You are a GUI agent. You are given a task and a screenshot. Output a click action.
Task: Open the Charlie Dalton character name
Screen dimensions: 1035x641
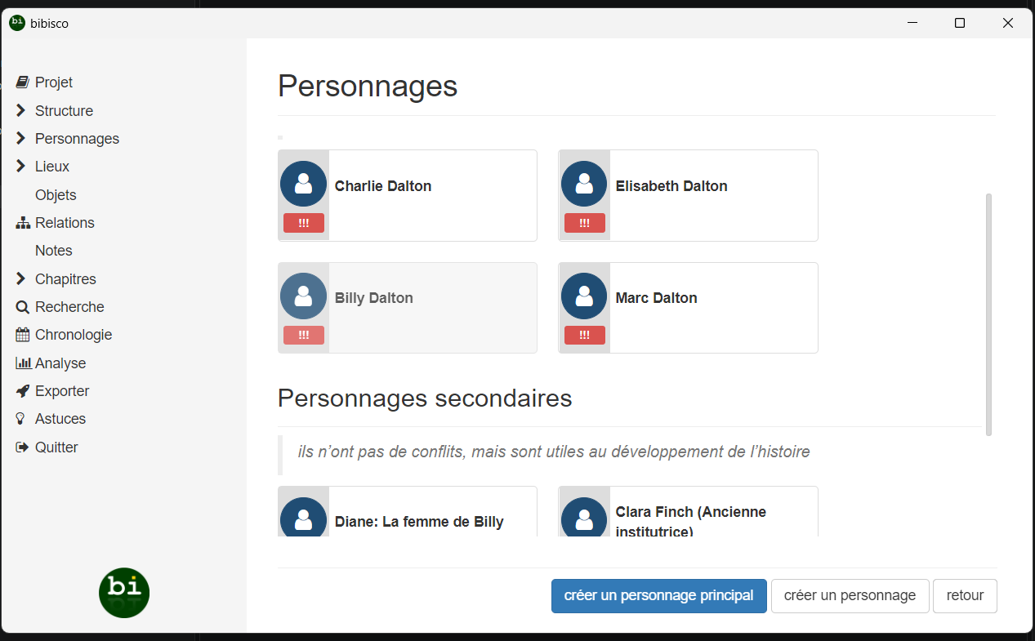(383, 186)
